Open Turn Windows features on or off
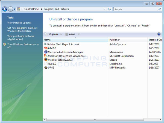This screenshot has height=123, width=164. pos(23,46)
